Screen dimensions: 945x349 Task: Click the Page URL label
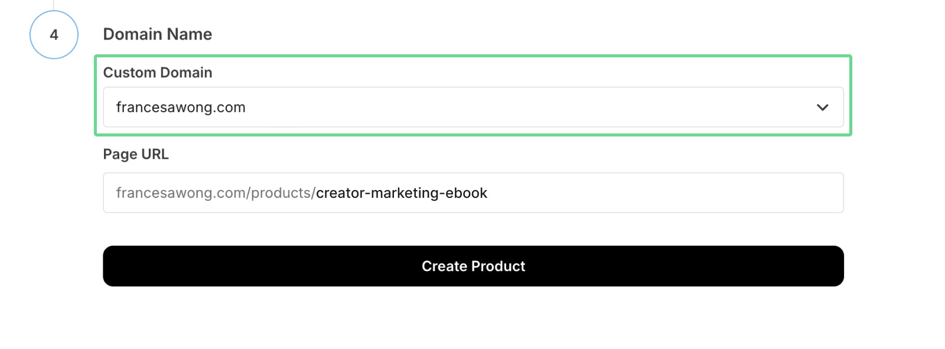click(x=136, y=154)
